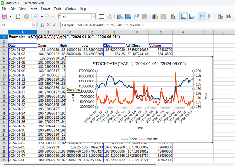Click the Volume header cell

click(161, 46)
